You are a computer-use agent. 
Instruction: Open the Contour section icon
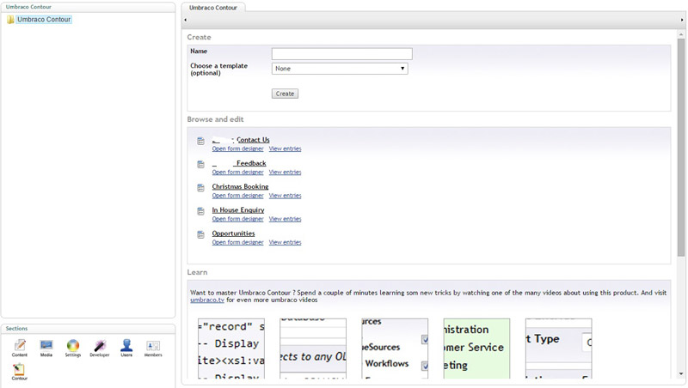click(19, 370)
